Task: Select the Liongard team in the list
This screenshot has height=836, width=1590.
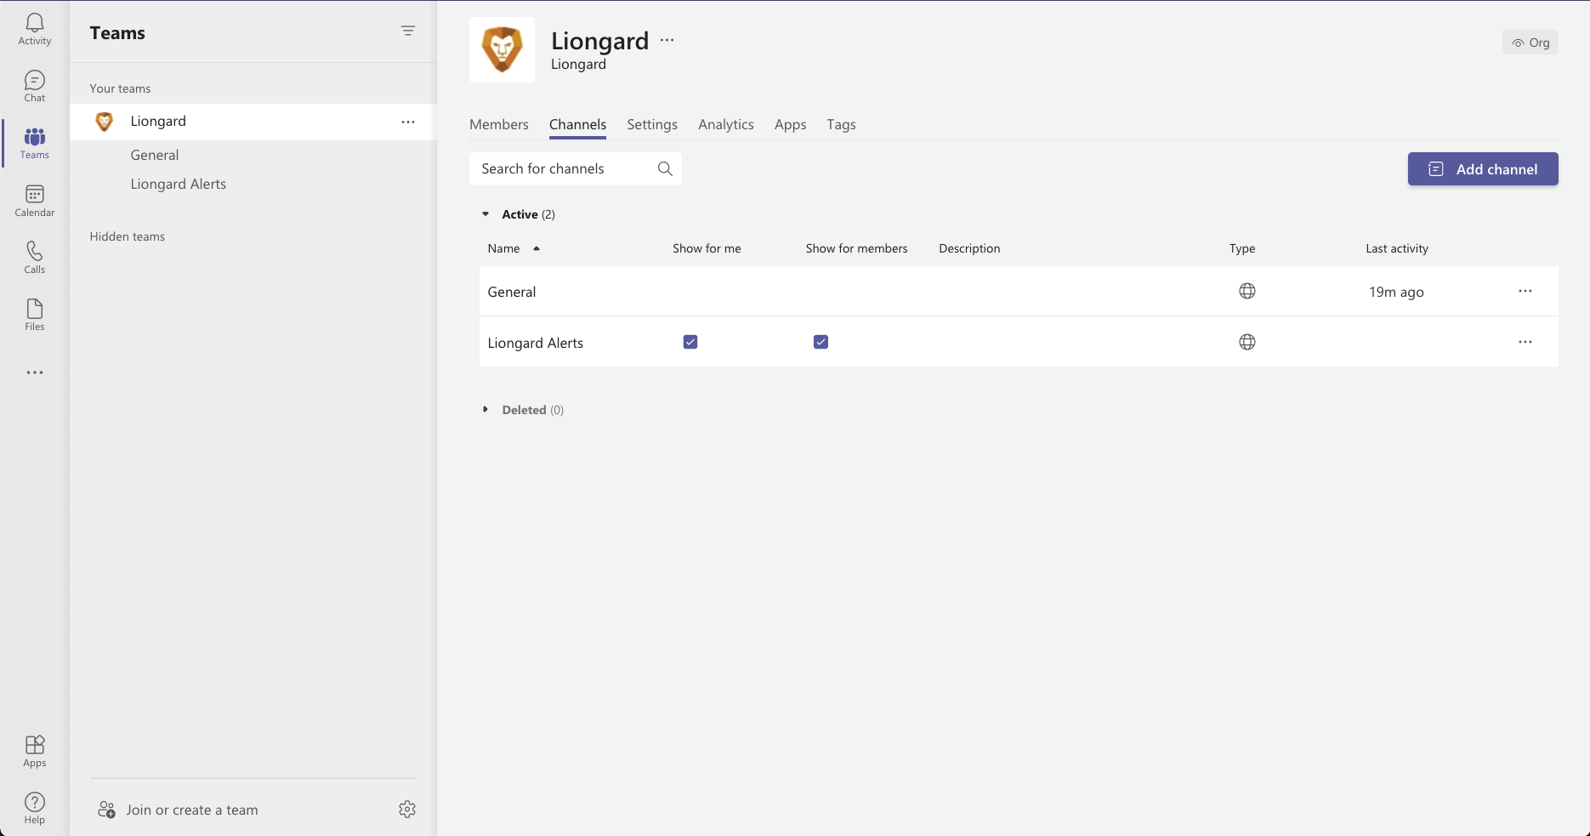Action: click(253, 122)
